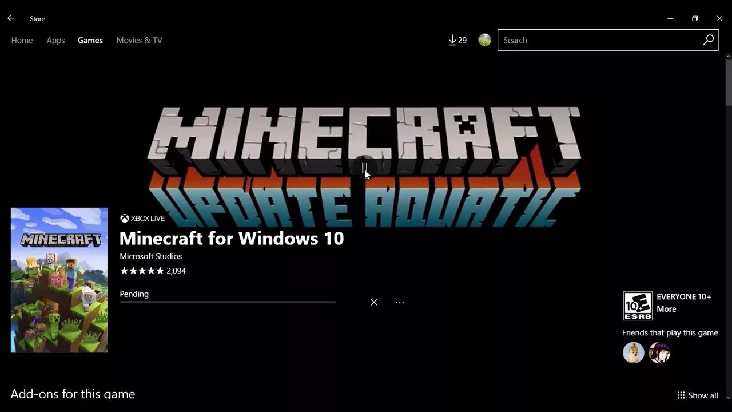The height and width of the screenshot is (412, 732).
Task: Open the Minecraft box art thumbnail
Action: (x=59, y=280)
